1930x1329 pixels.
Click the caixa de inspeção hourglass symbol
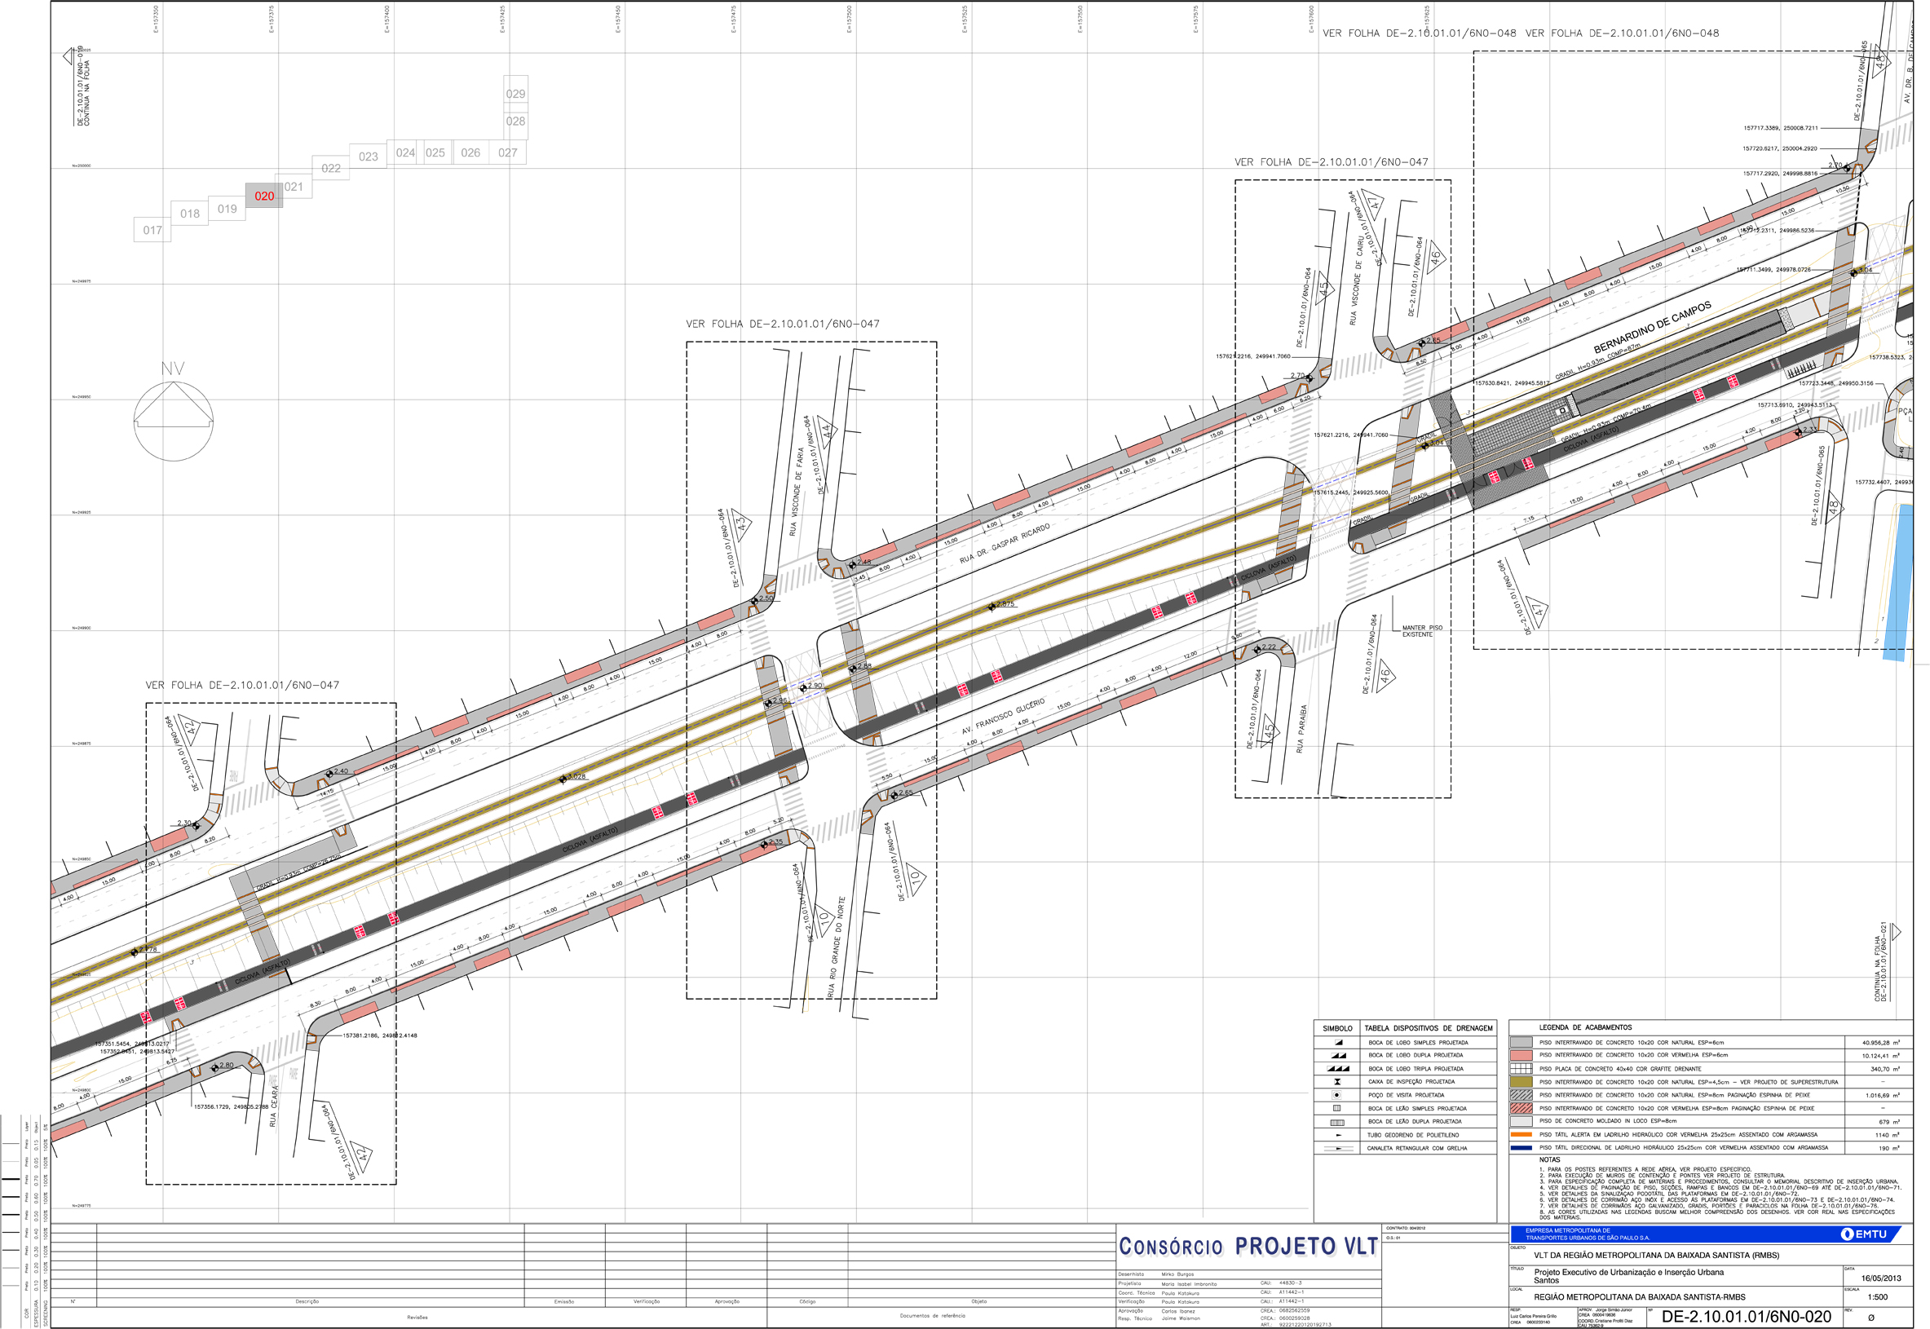pyautogui.click(x=1337, y=1082)
